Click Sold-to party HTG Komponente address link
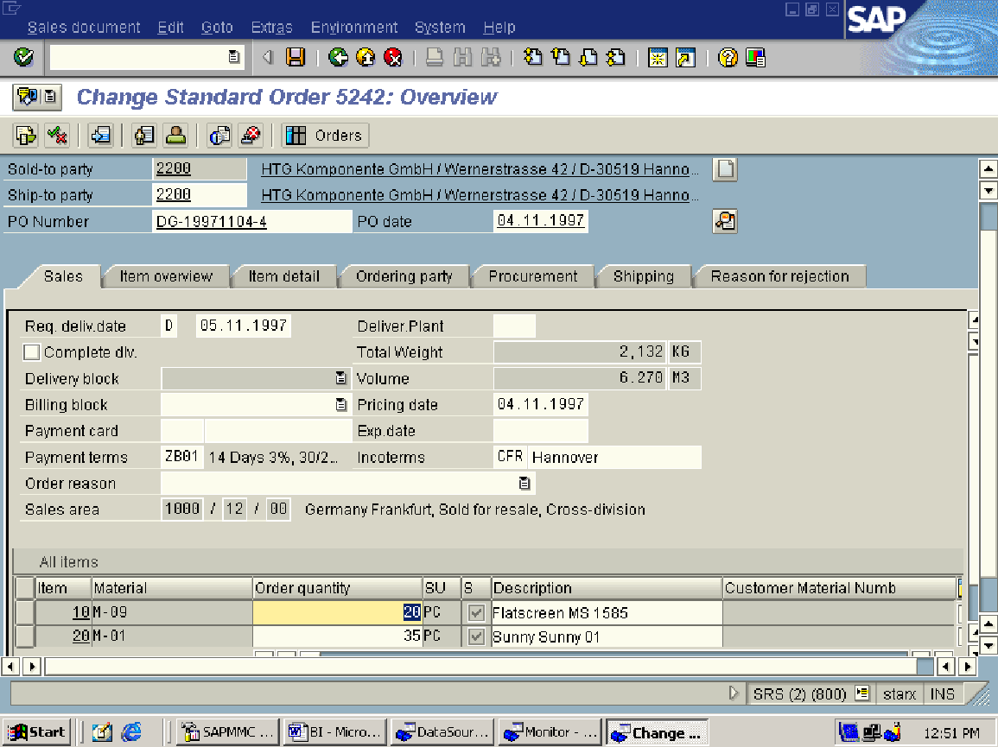Screen dimensions: 998x747 coord(480,169)
